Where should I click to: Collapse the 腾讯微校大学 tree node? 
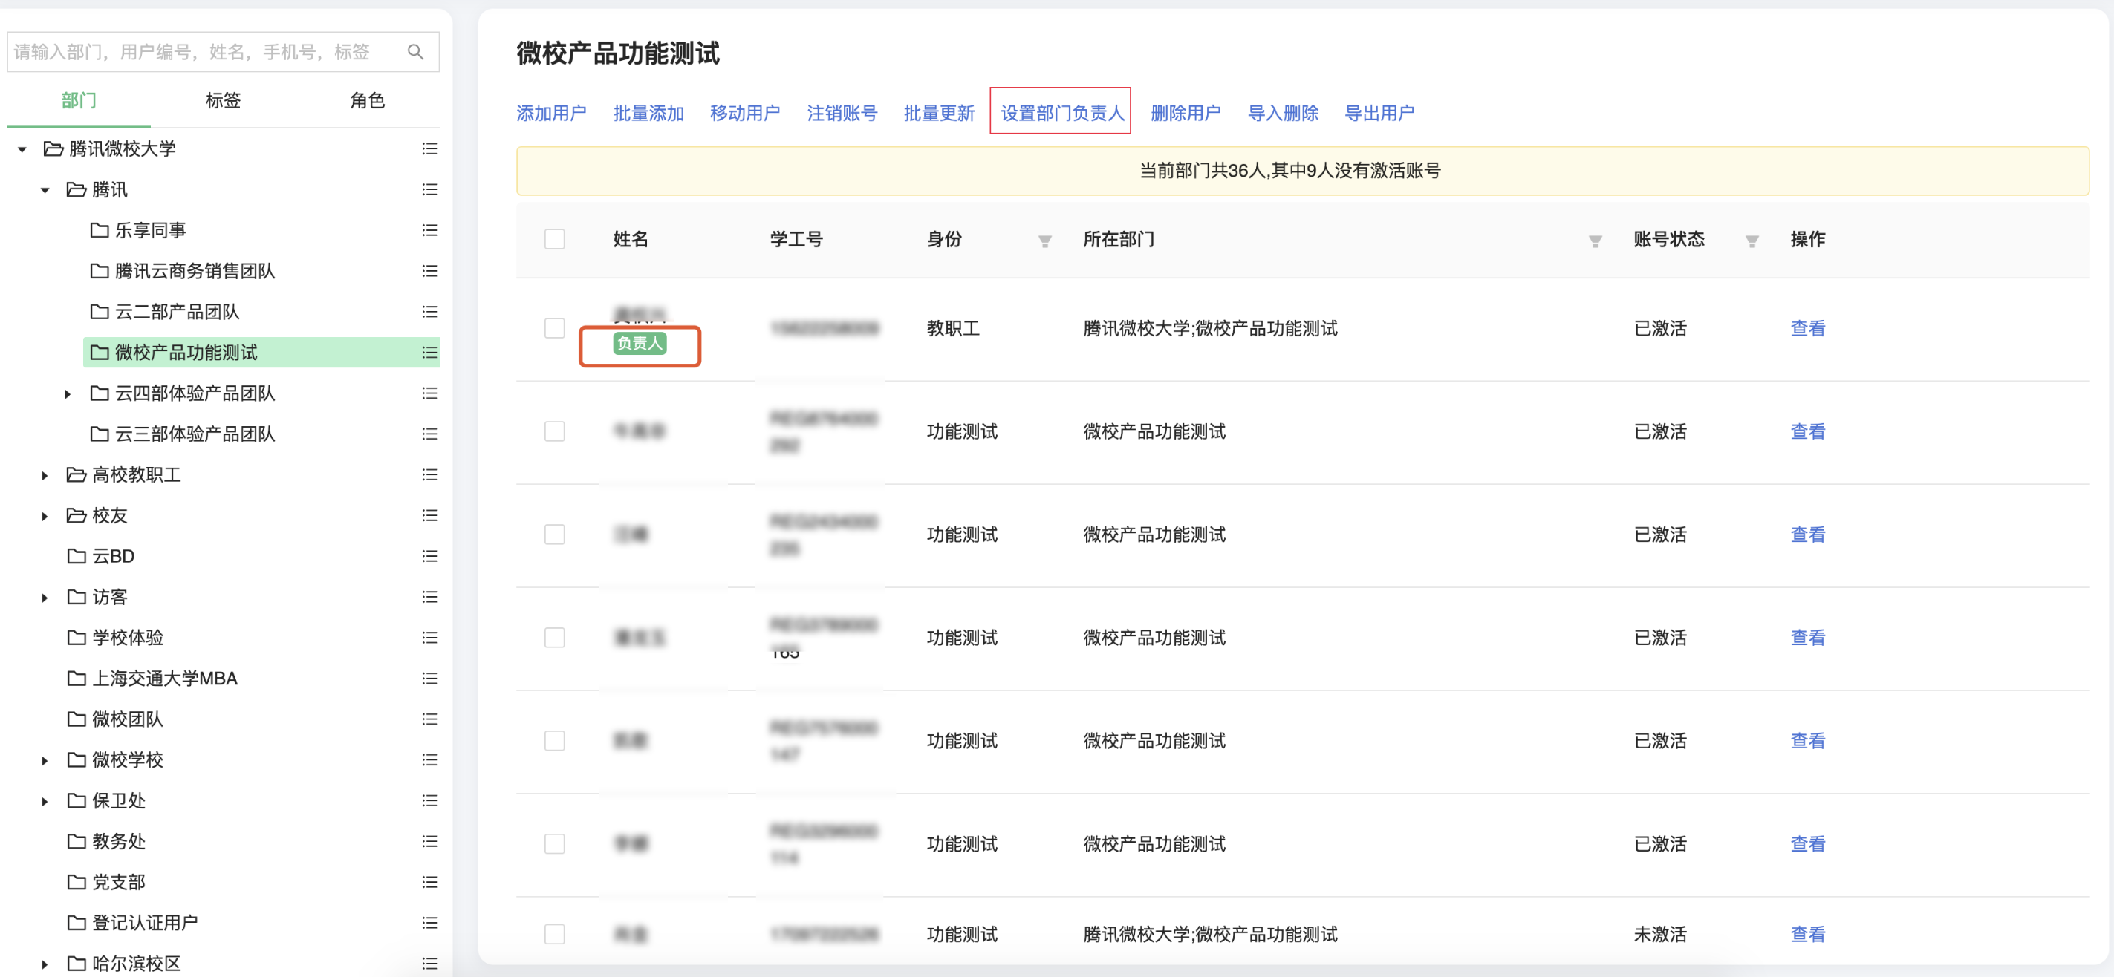point(22,149)
